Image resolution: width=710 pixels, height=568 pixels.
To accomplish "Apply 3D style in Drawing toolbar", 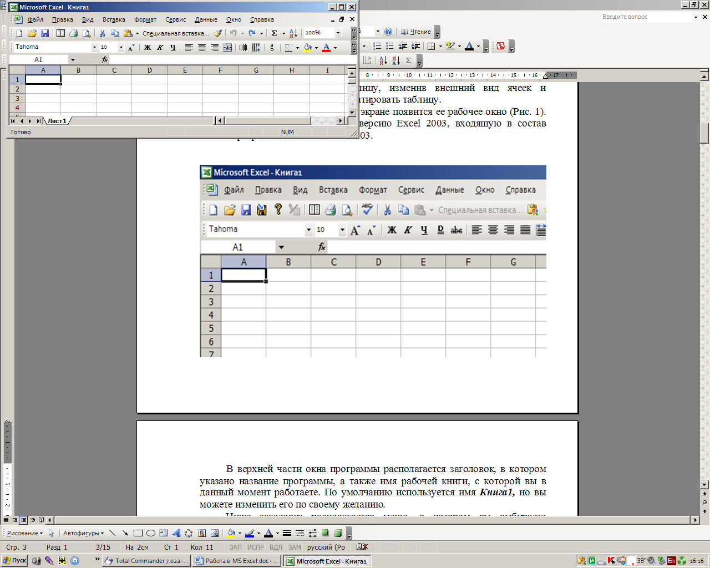I will [x=338, y=533].
